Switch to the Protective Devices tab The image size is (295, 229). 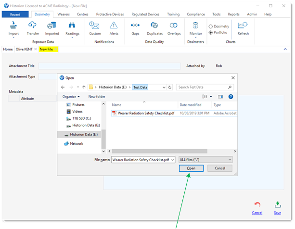pos(110,14)
